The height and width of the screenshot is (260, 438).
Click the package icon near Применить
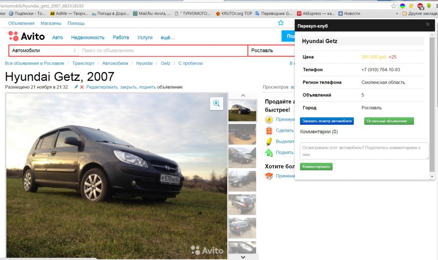pyautogui.click(x=269, y=176)
